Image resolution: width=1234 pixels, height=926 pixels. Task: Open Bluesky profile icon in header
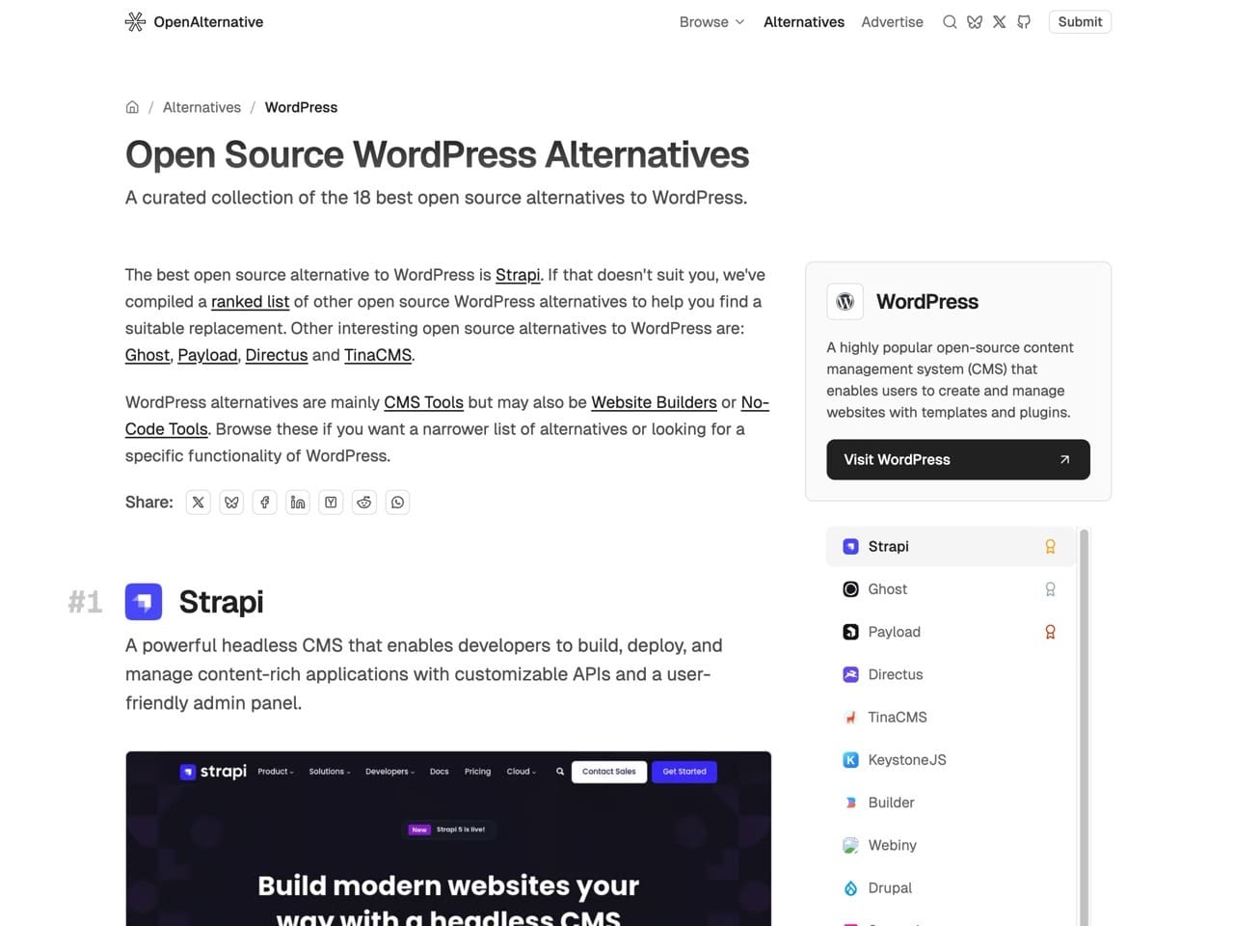click(975, 21)
